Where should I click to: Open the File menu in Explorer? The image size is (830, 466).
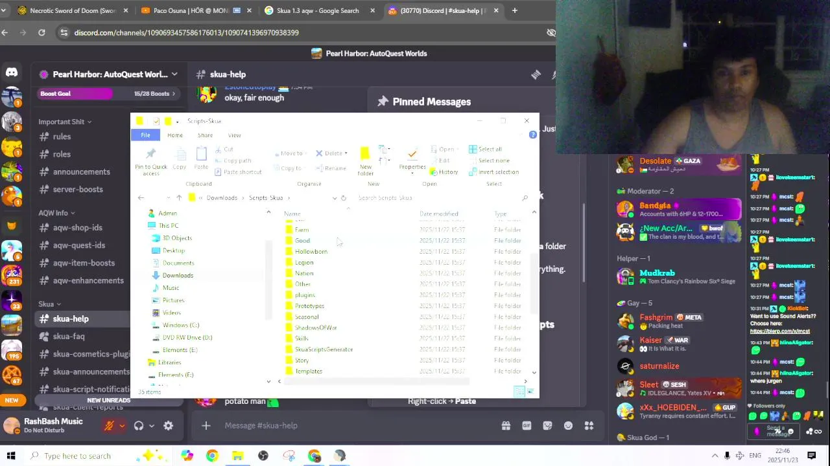145,135
